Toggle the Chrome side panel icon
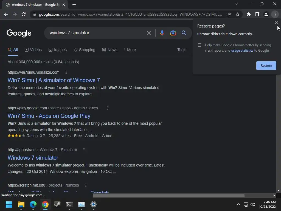281x211 pixels. [x=257, y=14]
